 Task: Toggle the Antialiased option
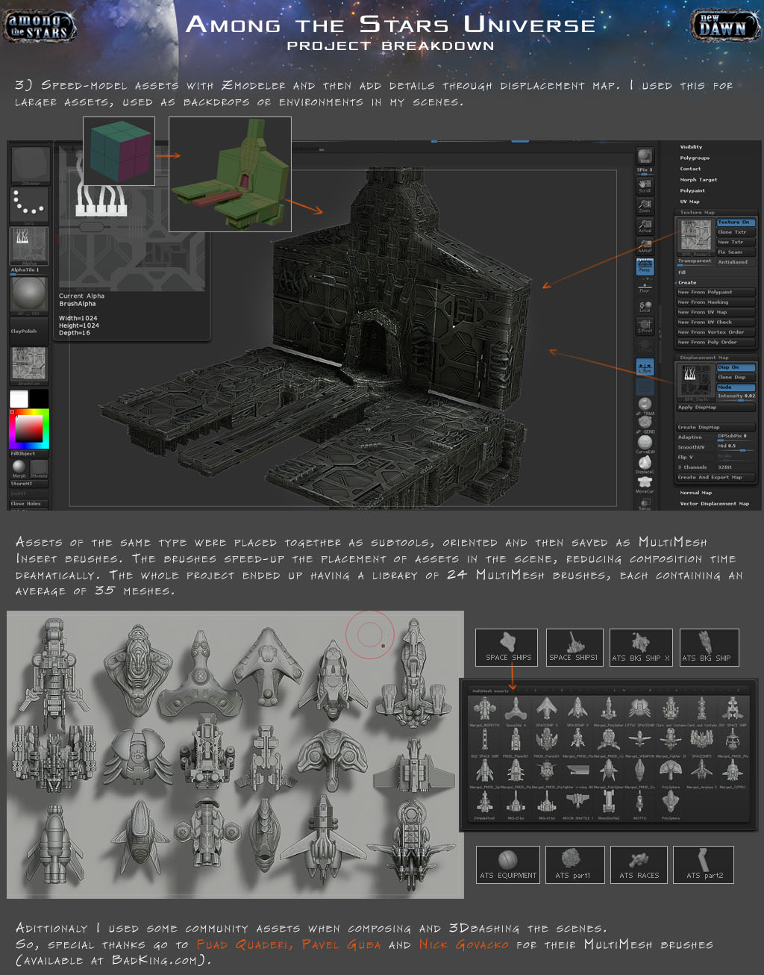pyautogui.click(x=736, y=262)
